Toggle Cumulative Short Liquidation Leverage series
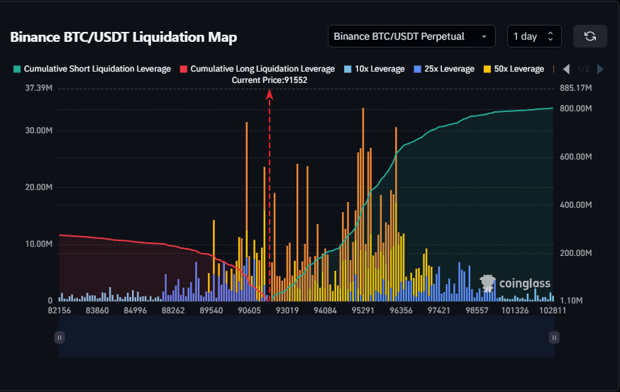This screenshot has width=620, height=392. [92, 69]
